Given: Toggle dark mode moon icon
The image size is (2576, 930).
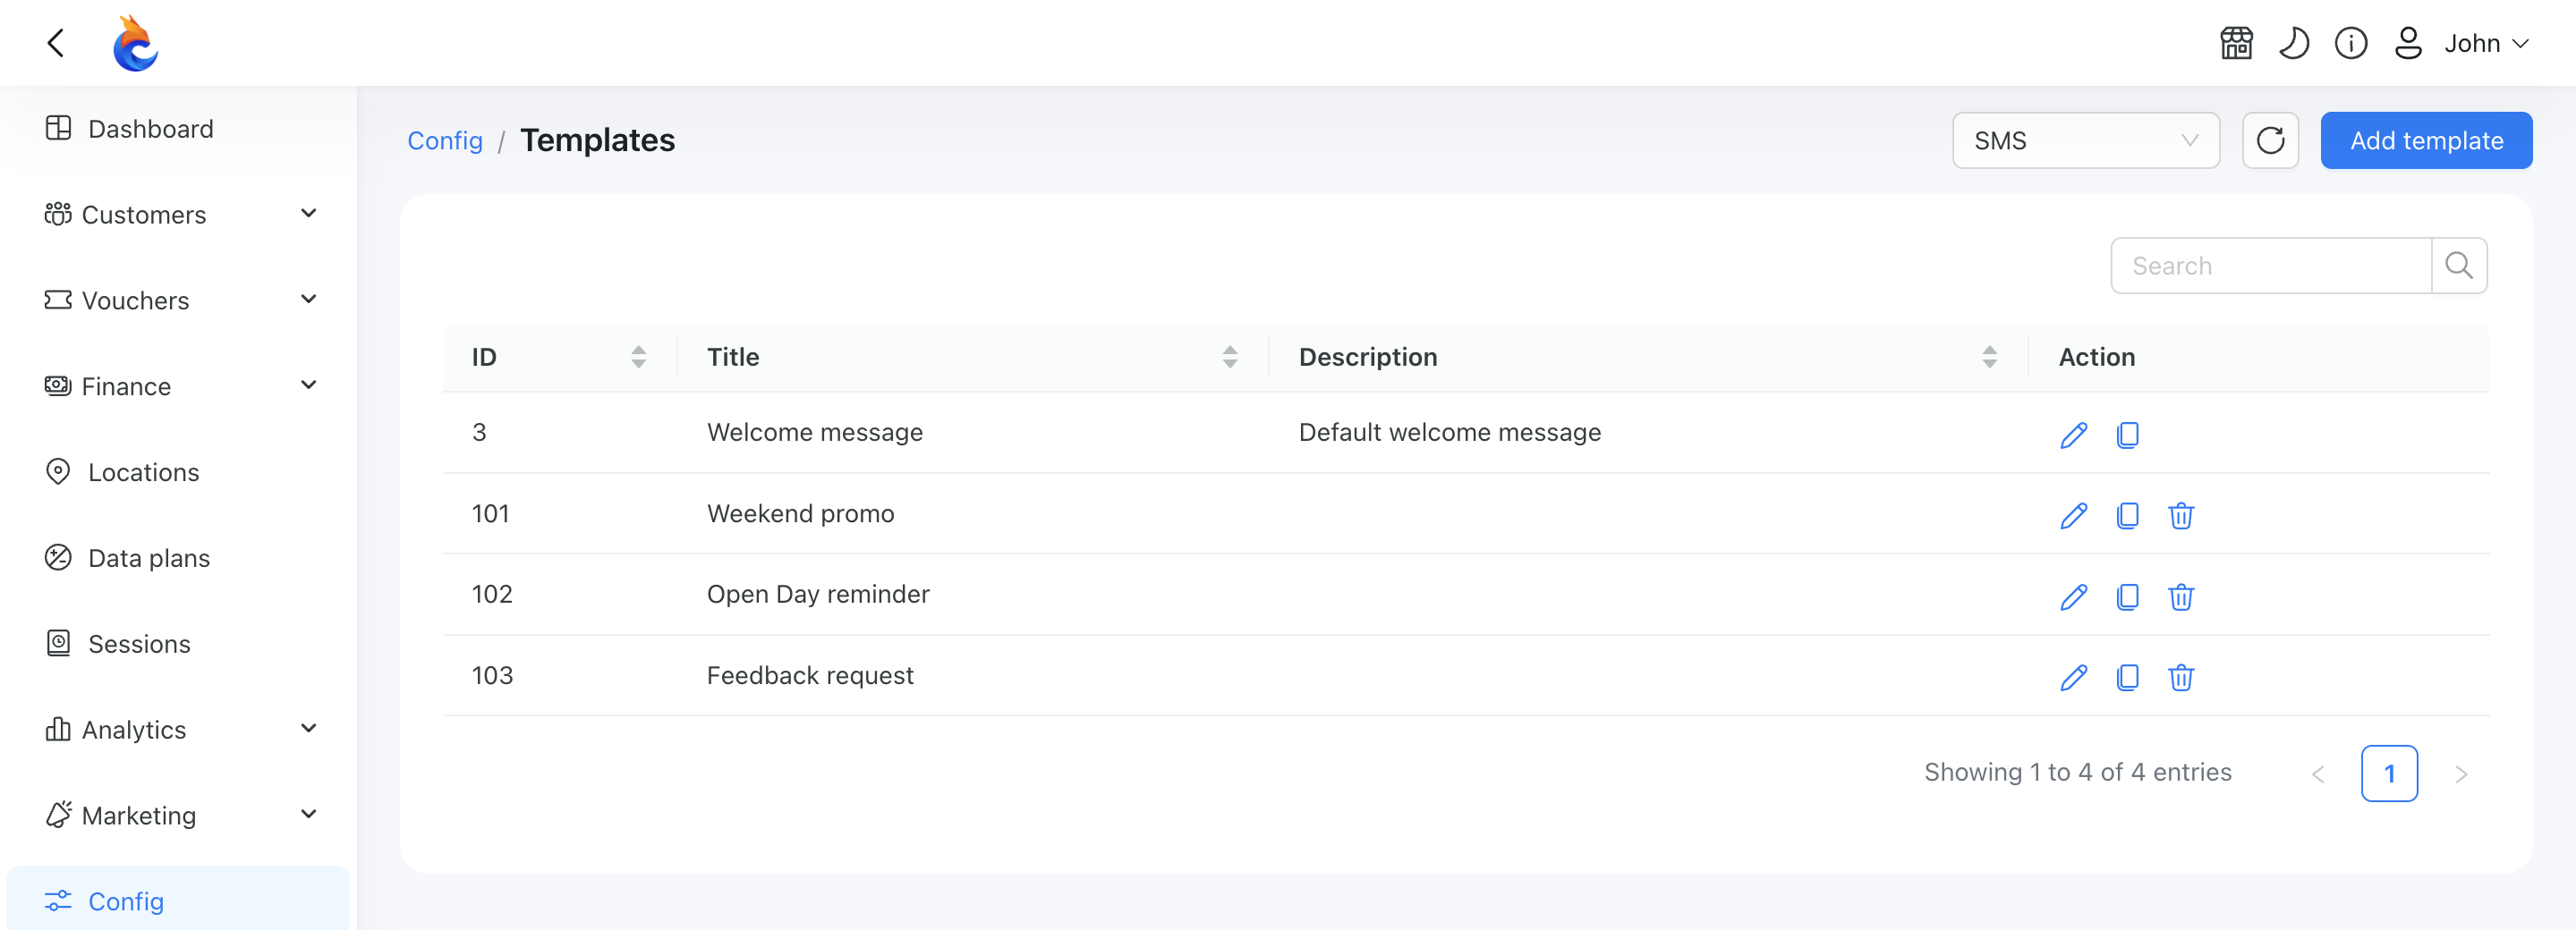Looking at the screenshot, I should pyautogui.click(x=2293, y=43).
